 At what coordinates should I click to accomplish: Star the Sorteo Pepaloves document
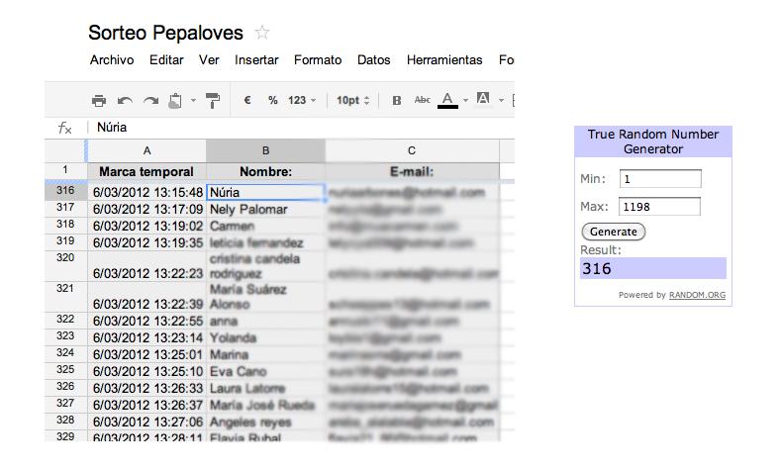(262, 33)
